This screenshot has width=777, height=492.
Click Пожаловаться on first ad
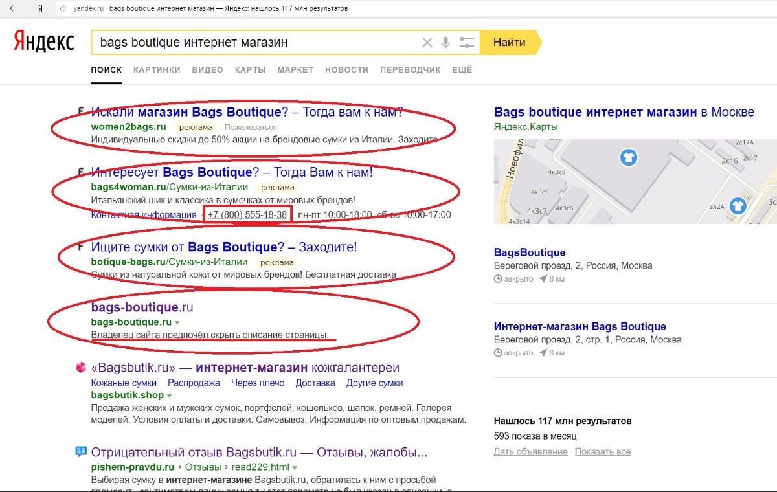click(x=251, y=128)
